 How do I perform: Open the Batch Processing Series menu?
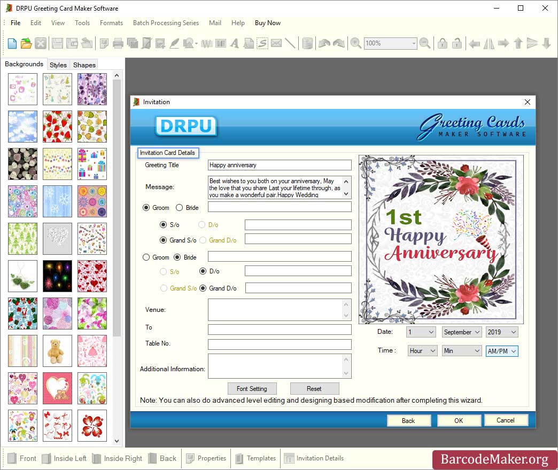point(166,23)
